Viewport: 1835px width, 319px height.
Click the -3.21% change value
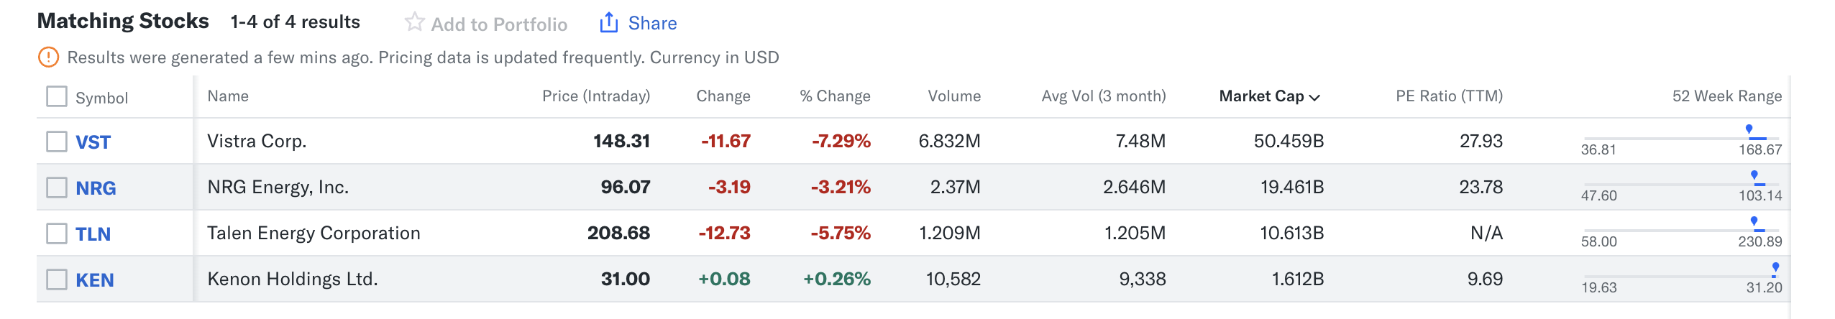841,187
